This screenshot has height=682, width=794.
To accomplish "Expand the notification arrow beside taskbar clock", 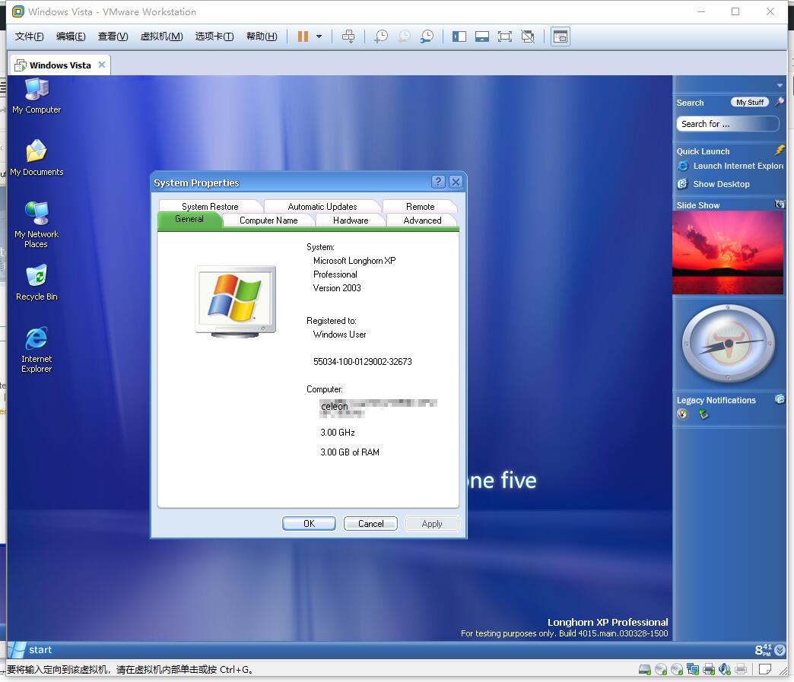I will pos(780,650).
